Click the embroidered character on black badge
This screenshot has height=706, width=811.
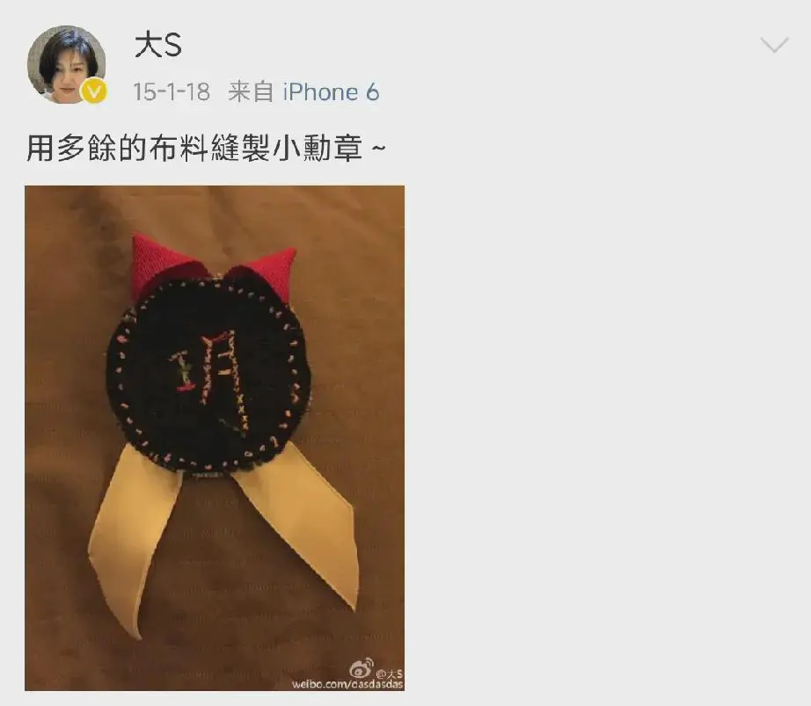point(209,377)
